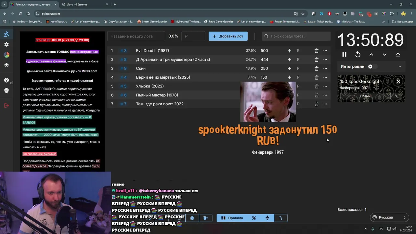Open more options for Там, где раки поют
This screenshot has height=234, width=416.
click(x=325, y=104)
